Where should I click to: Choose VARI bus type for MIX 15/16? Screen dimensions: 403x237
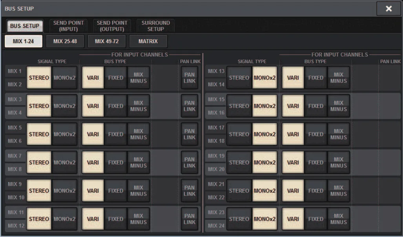(x=293, y=106)
